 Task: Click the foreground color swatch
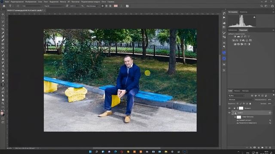pyautogui.click(x=2, y=113)
